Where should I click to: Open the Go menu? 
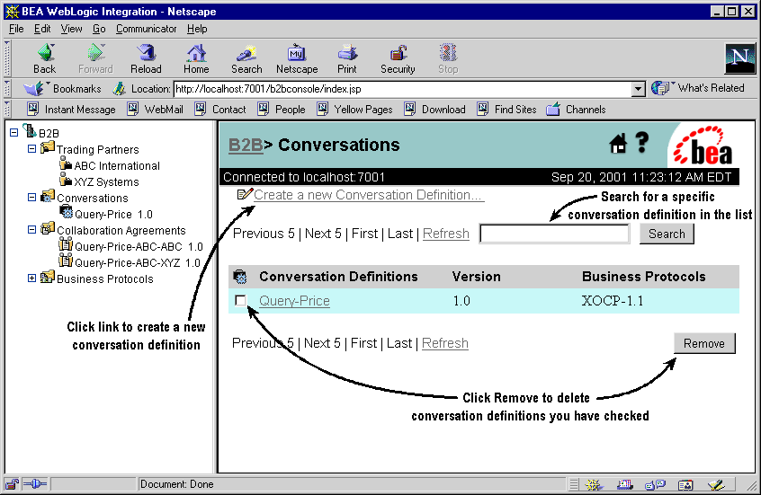coord(99,29)
